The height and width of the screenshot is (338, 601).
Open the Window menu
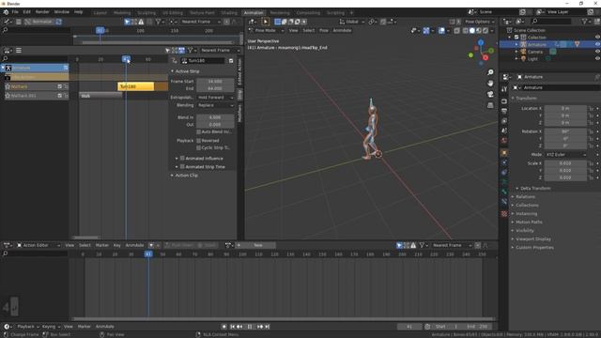pos(62,12)
